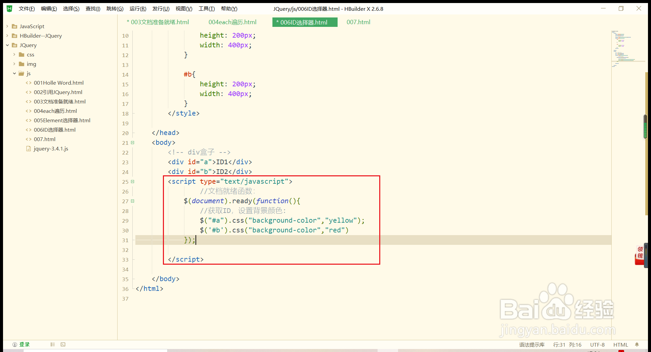Expand the img folder chevron
The width and height of the screenshot is (651, 352).
[x=14, y=64]
